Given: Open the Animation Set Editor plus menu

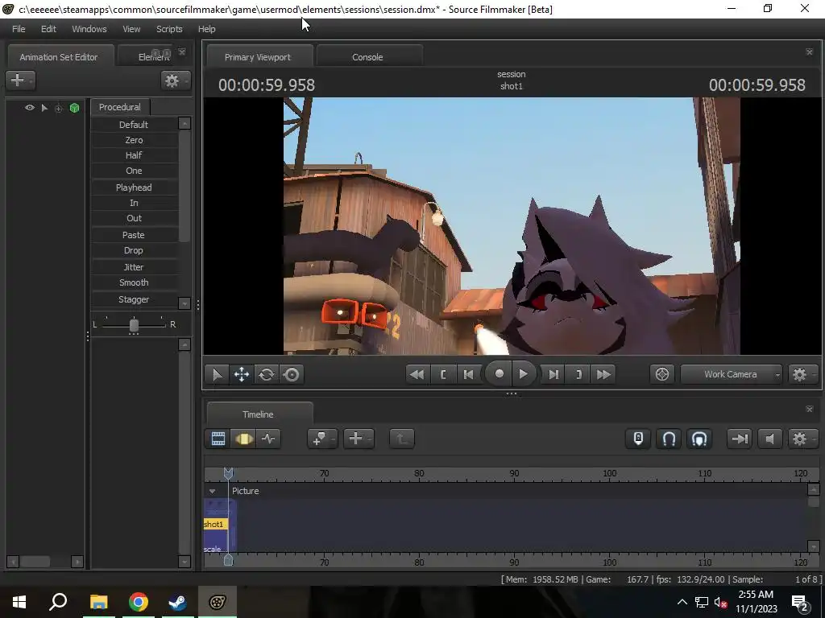Looking at the screenshot, I should (20, 80).
